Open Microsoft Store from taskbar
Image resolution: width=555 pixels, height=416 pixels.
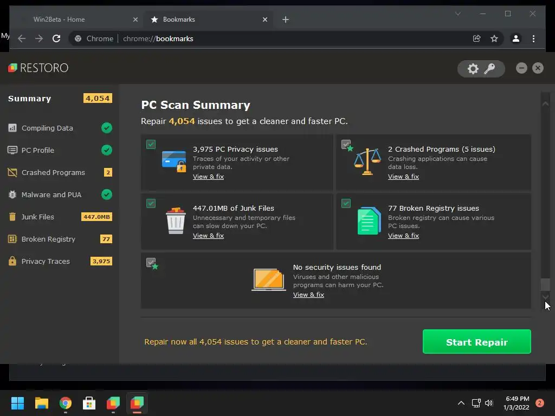[x=89, y=403]
